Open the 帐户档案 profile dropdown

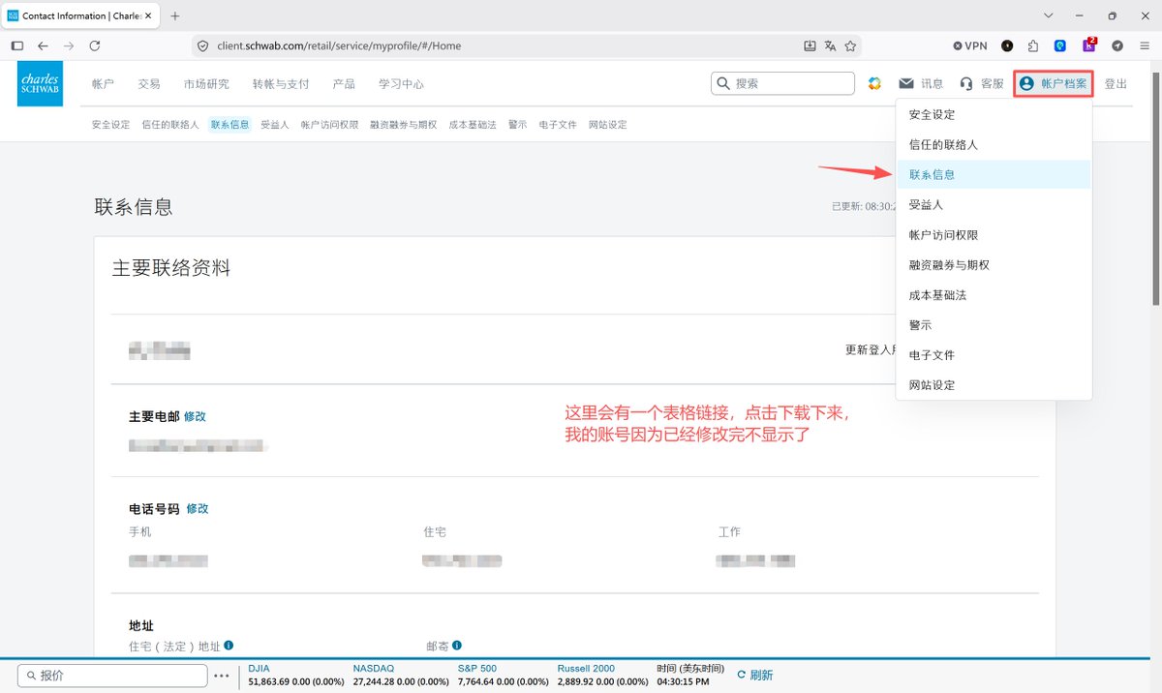[1054, 84]
